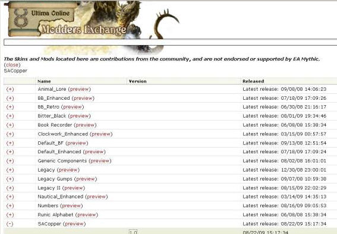Click the Released column header
337x234 pixels.
tap(253, 81)
